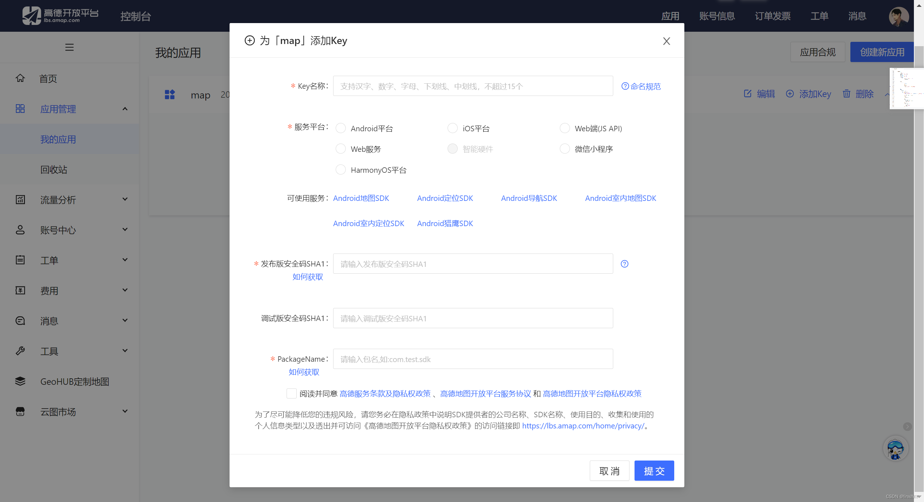Click the map application grid icon
The image size is (924, 502).
170,94
